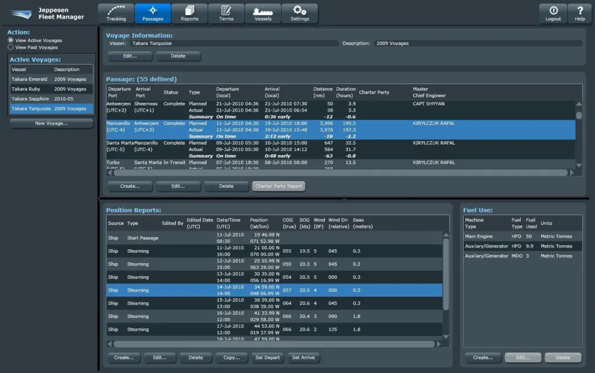Click the New Voyage button
This screenshot has height=373, width=595.
(x=51, y=123)
